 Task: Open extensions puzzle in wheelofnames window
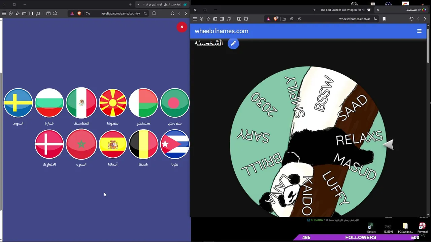point(246,19)
